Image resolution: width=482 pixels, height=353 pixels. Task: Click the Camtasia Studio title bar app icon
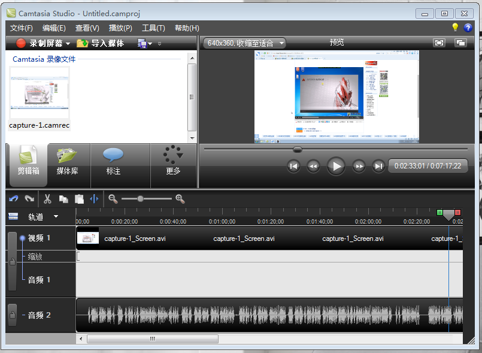11,13
